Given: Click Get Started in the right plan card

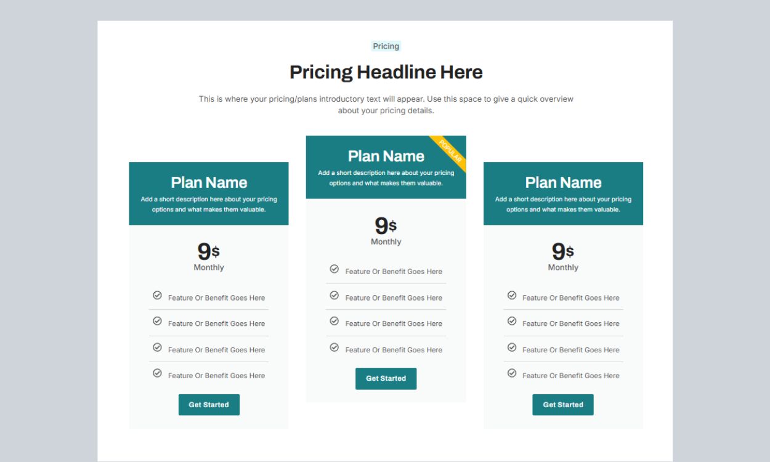Looking at the screenshot, I should (x=562, y=405).
